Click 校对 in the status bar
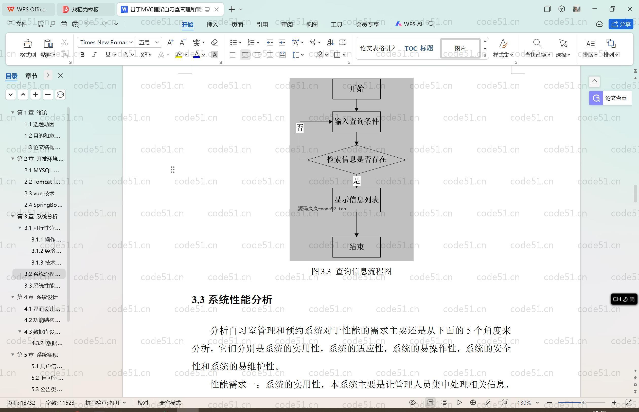639x412 pixels. 143,403
